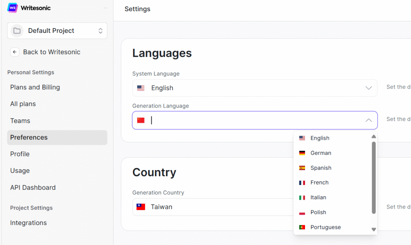
Task: Click the back arrow icon beside Back to Writesonic
Action: click(x=15, y=52)
